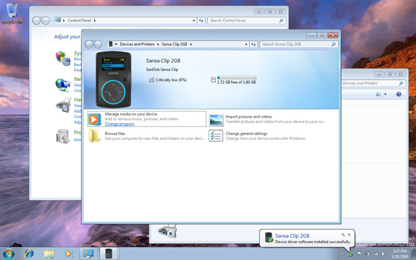Show hidden system tray icons

(341, 254)
